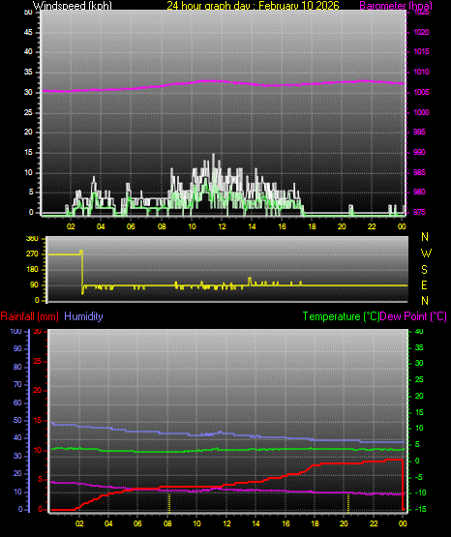
Task: Click windspeed value 45 on left axis
Action: coord(28,32)
